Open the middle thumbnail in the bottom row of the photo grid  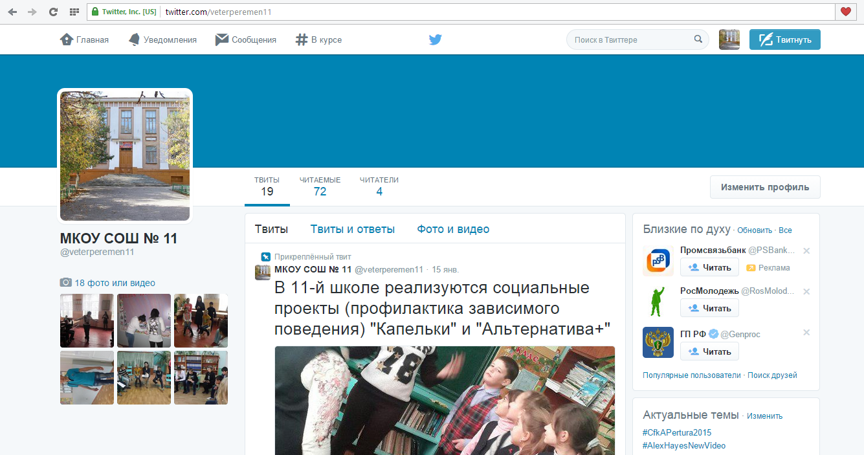(x=144, y=377)
